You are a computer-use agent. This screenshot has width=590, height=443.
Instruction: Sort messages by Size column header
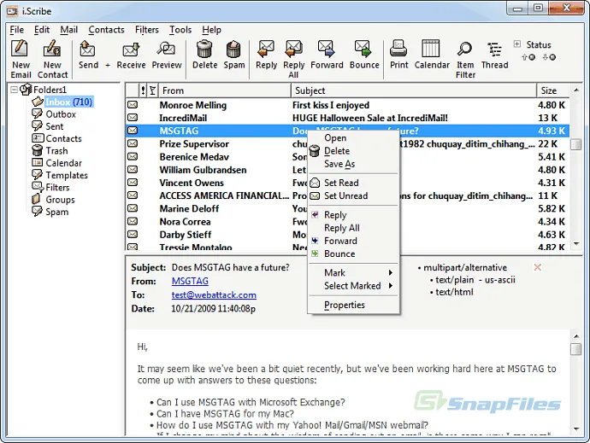553,90
